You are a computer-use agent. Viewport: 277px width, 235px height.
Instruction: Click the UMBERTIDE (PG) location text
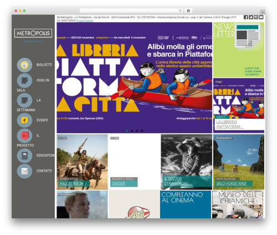pos(33,42)
